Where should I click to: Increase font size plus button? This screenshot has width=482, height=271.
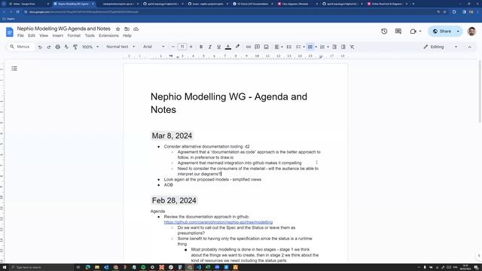191,47
